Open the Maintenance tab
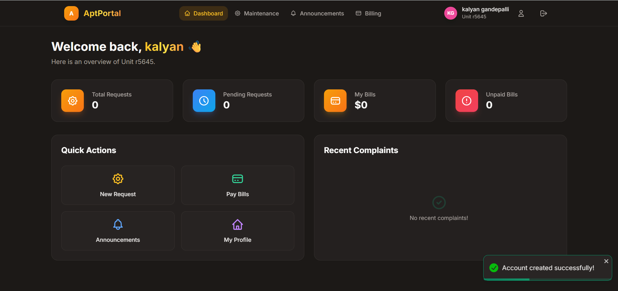618x291 pixels. tap(257, 14)
